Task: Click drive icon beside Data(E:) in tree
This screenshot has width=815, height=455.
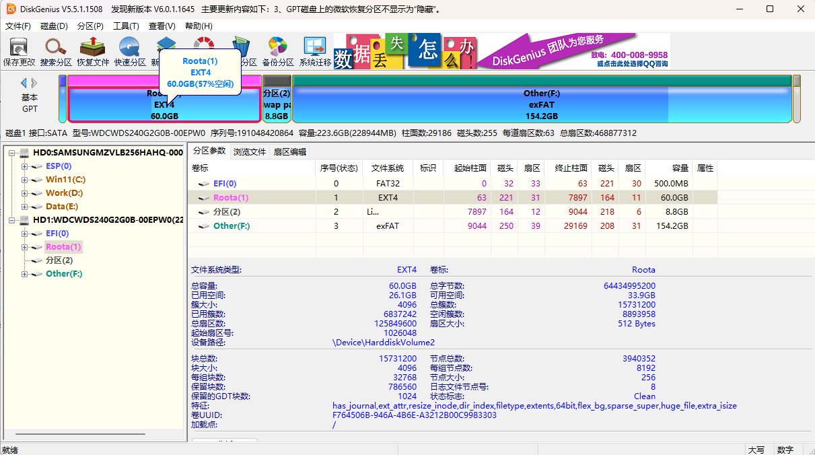Action: coord(37,207)
